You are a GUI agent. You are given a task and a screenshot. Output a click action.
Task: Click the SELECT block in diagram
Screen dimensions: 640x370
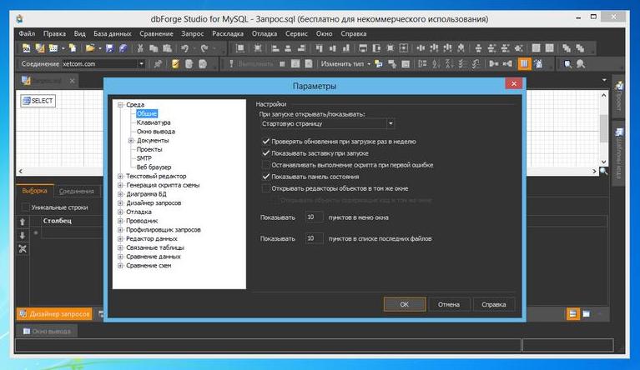38,101
